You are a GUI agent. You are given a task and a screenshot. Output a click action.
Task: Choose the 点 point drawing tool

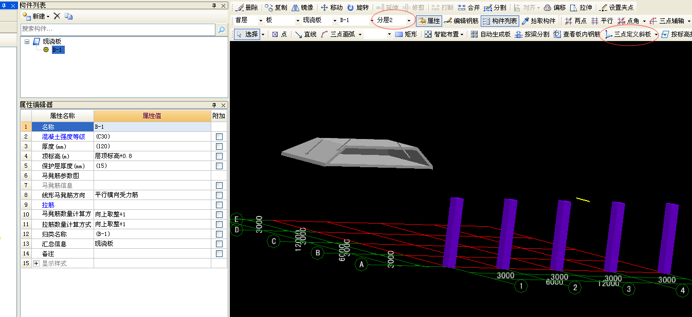(280, 34)
